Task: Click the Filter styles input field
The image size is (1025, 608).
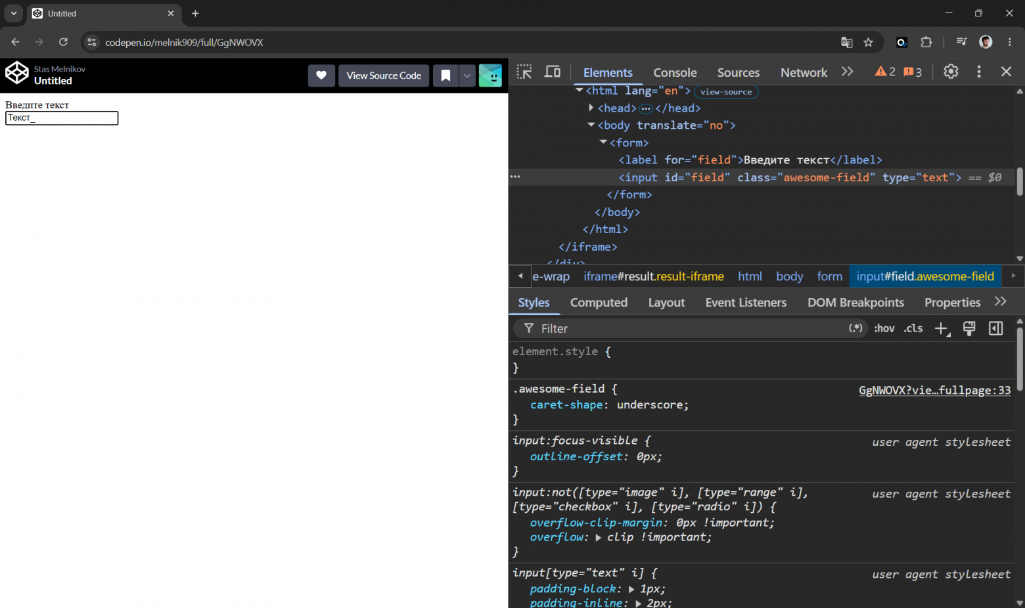Action: coord(690,328)
